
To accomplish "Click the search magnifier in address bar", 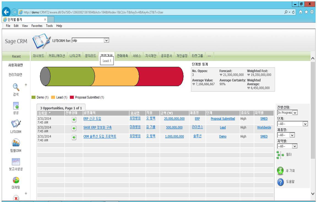I will [x=286, y=12].
